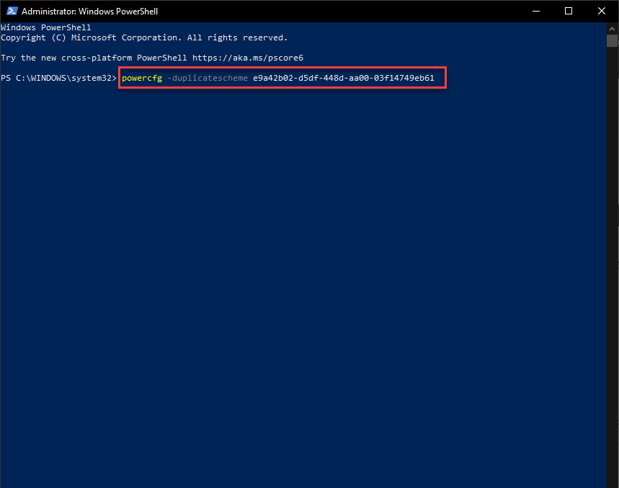Click the PowerShell icon in title bar
The width and height of the screenshot is (619, 488).
[11, 12]
